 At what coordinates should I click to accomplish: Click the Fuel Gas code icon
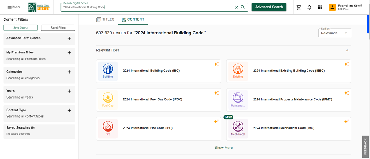click(108, 100)
